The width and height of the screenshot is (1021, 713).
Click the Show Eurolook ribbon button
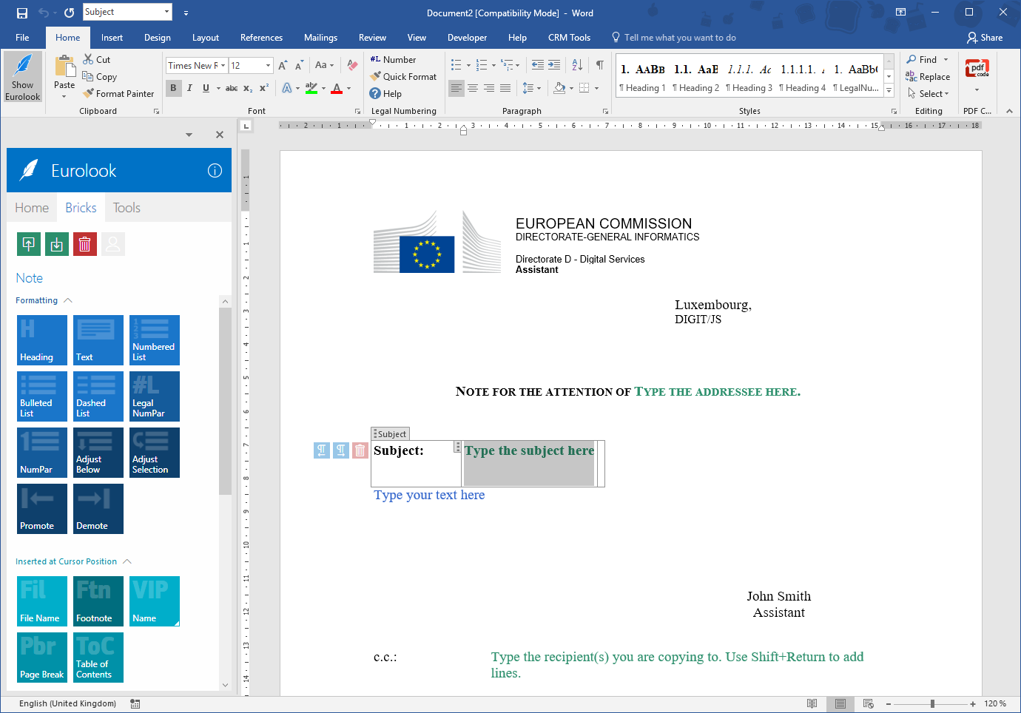[23, 77]
